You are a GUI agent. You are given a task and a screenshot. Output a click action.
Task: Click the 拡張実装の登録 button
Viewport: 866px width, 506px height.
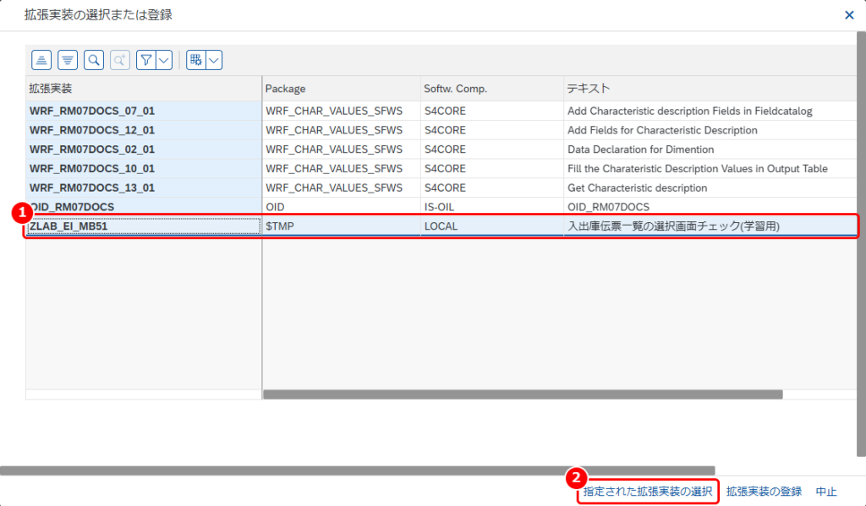(x=764, y=491)
